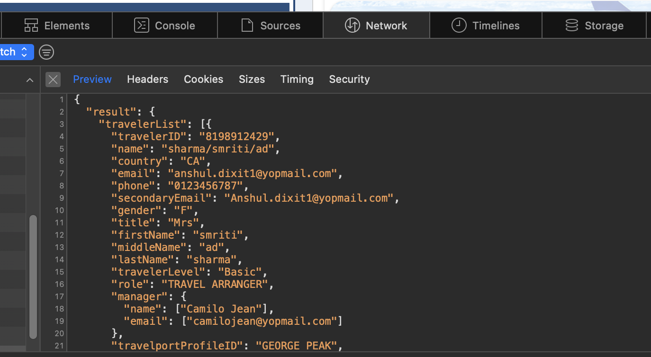Click the circular filter options icon
Image resolution: width=651 pixels, height=357 pixels.
pyautogui.click(x=46, y=52)
